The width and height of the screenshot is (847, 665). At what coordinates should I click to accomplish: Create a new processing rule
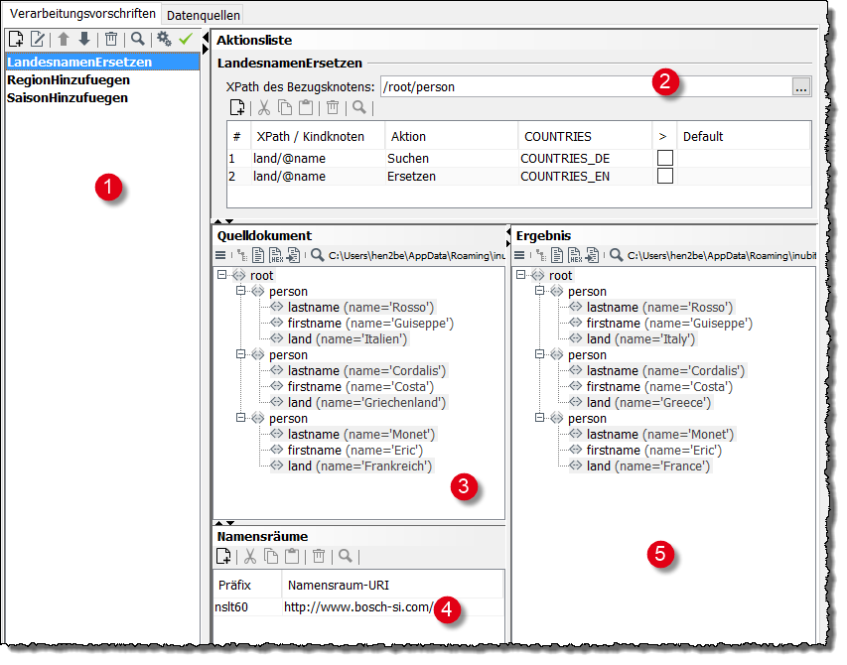pos(15,39)
